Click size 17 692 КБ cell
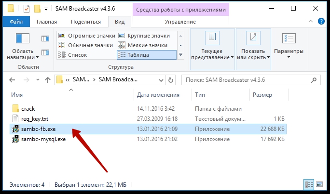The height and width of the screenshot is (194, 330). point(272,139)
